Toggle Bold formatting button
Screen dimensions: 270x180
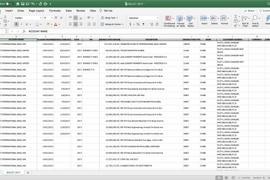16,24
